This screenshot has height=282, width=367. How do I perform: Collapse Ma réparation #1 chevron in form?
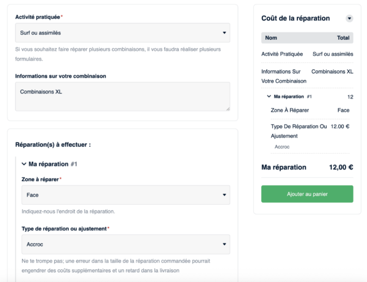point(24,164)
